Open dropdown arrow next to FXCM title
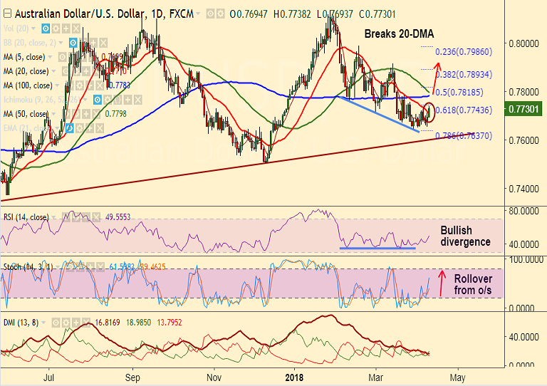This screenshot has height=386, width=547. tap(199, 14)
